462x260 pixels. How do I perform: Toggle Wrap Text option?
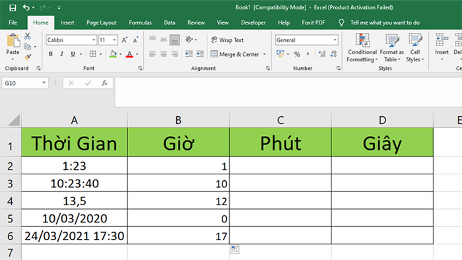click(228, 40)
